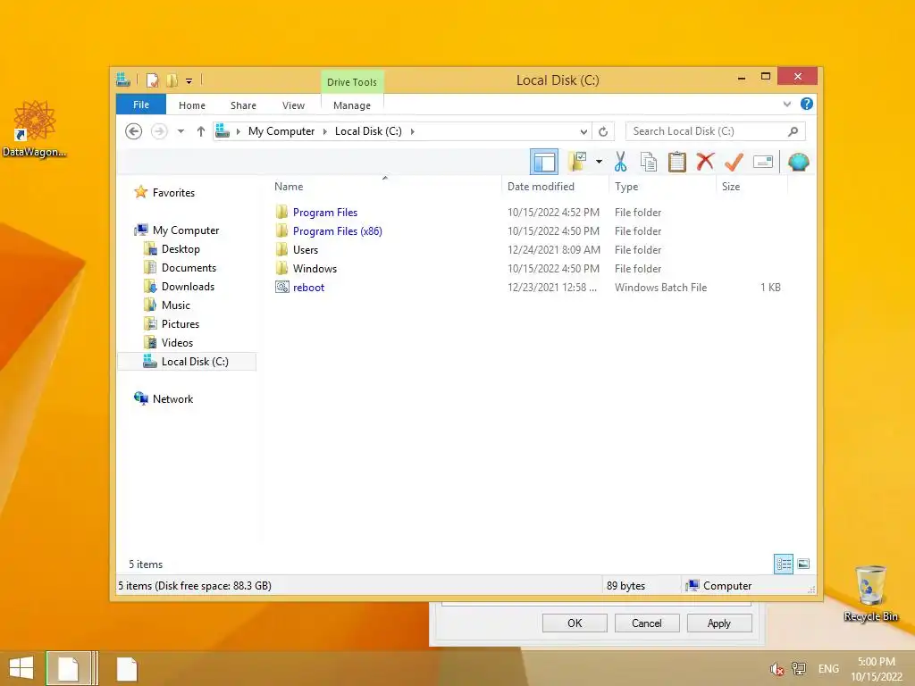Open the DataWagon desktop shortcut
Screen dimensions: 915x686
(x=35, y=129)
